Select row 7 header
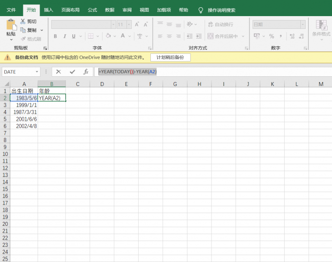Viewport: 332px width, 262px height. [5, 133]
